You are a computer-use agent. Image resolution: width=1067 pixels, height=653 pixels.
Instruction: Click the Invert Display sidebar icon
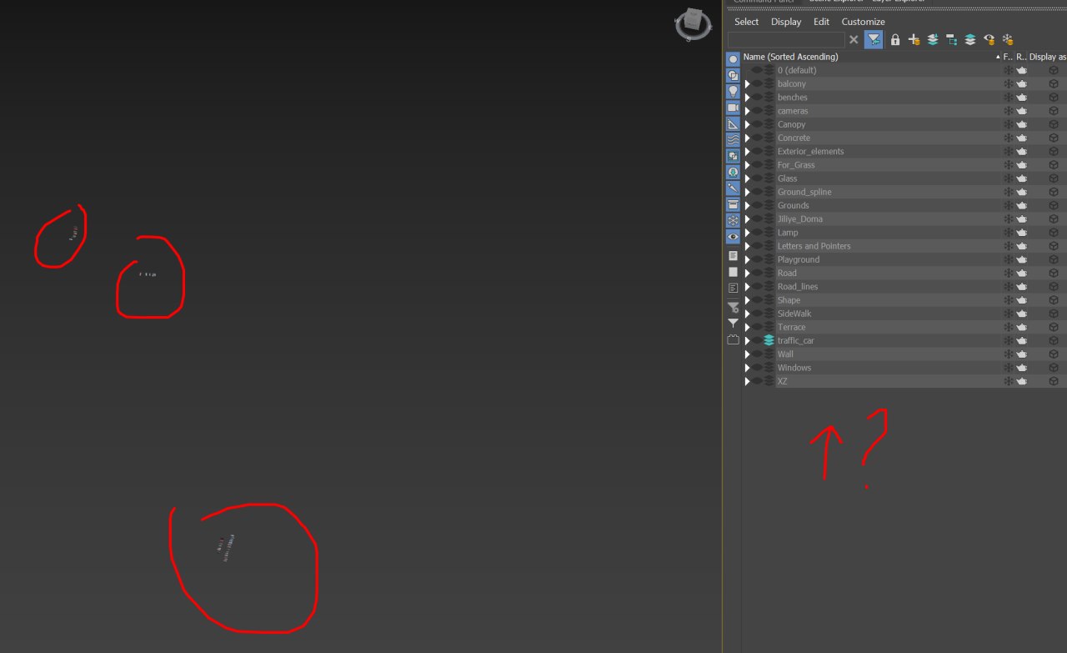point(733,288)
